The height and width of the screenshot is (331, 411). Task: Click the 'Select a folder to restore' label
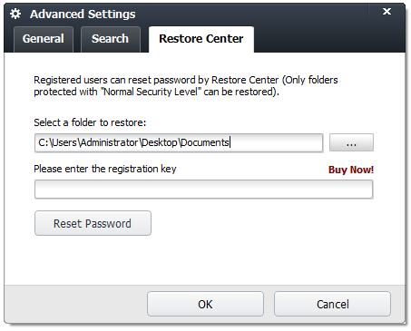click(90, 122)
